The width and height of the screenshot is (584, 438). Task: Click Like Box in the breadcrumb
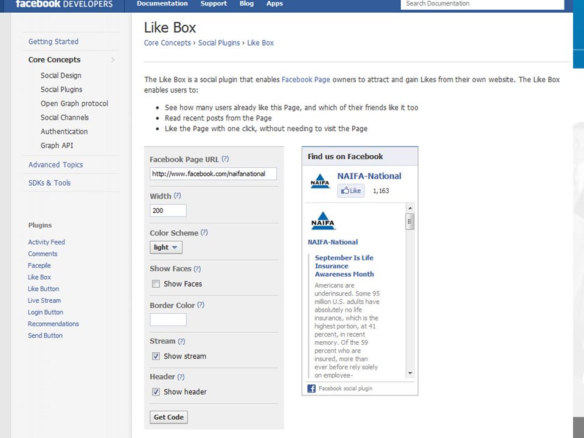(x=260, y=43)
